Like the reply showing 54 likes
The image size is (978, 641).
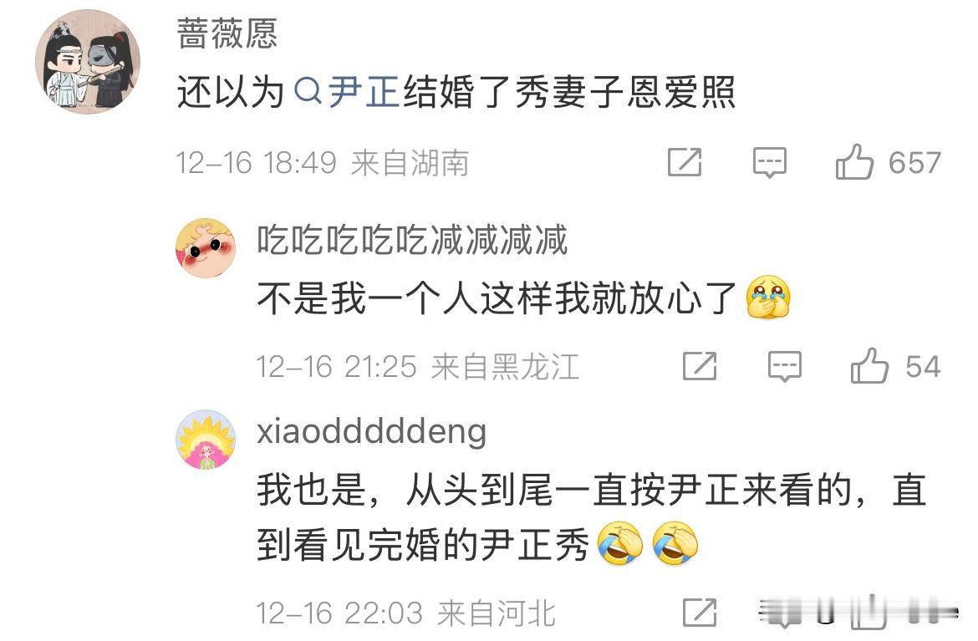(x=868, y=365)
